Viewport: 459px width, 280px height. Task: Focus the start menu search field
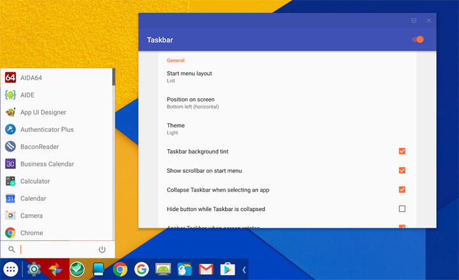(x=57, y=249)
